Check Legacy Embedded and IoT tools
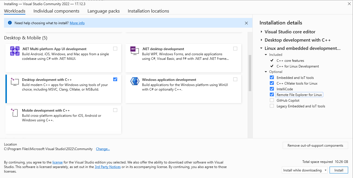Screen dimensions: 353x178 (x=272, y=106)
